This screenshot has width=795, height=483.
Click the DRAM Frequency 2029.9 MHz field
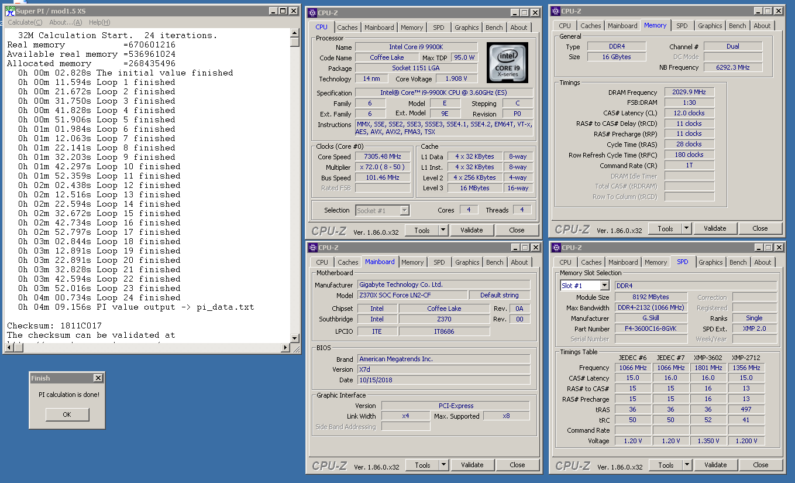coord(689,93)
